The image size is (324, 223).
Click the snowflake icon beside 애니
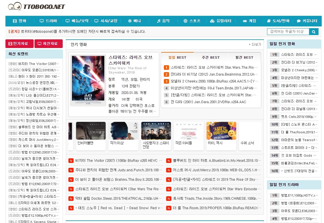(x=130, y=21)
